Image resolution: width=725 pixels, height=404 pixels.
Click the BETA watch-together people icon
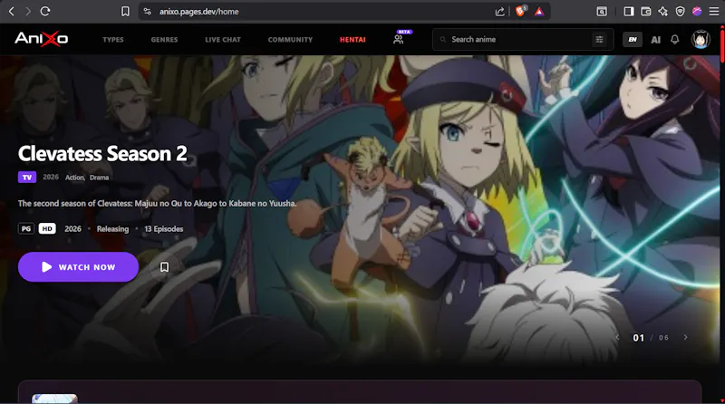tap(399, 39)
